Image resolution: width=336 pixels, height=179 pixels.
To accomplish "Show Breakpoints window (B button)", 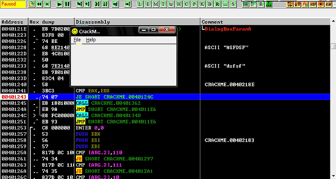I will tap(210, 4).
